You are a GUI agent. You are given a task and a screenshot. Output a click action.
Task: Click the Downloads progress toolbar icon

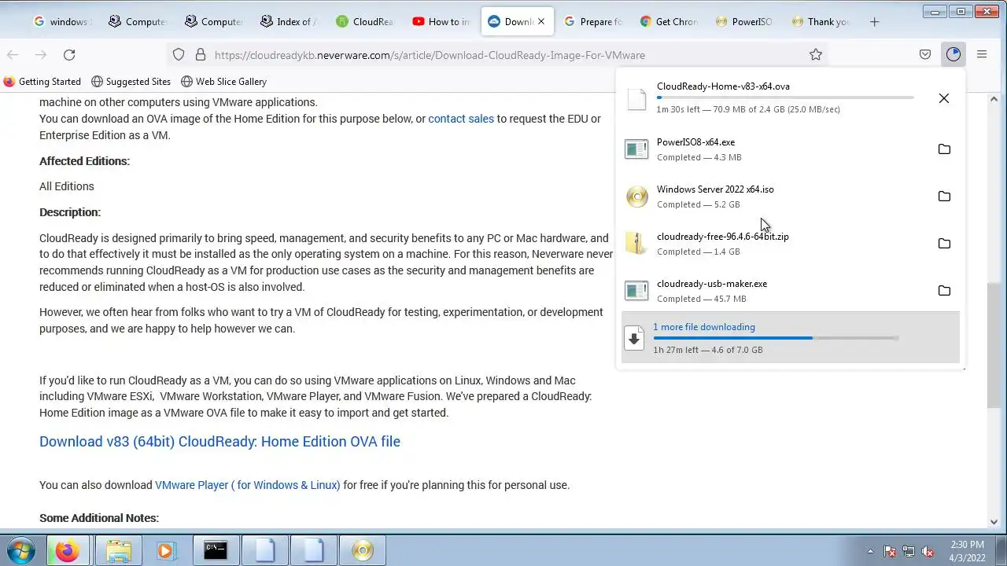[x=954, y=54]
